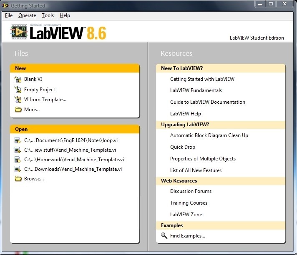Open the Quick Drop resource

click(x=182, y=147)
